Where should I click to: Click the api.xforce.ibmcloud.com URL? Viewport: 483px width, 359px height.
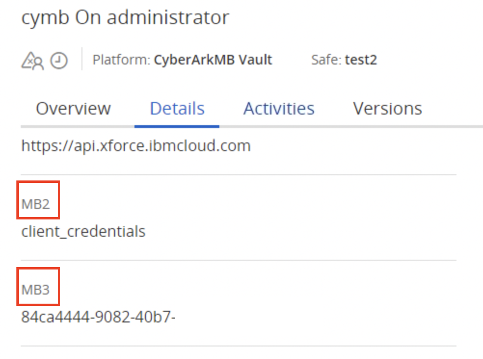click(x=136, y=145)
